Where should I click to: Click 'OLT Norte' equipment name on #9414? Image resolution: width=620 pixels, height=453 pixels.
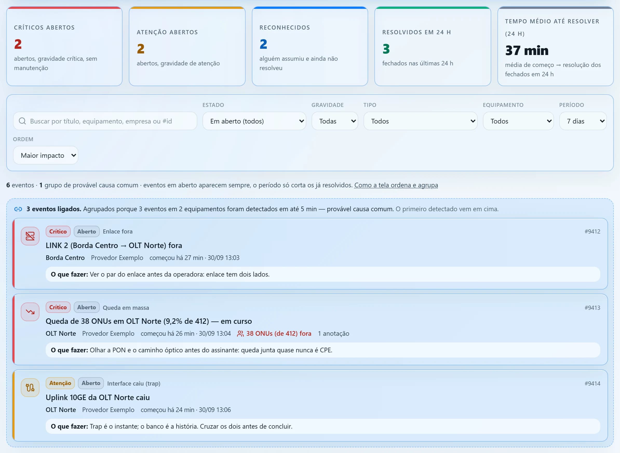[61, 410]
